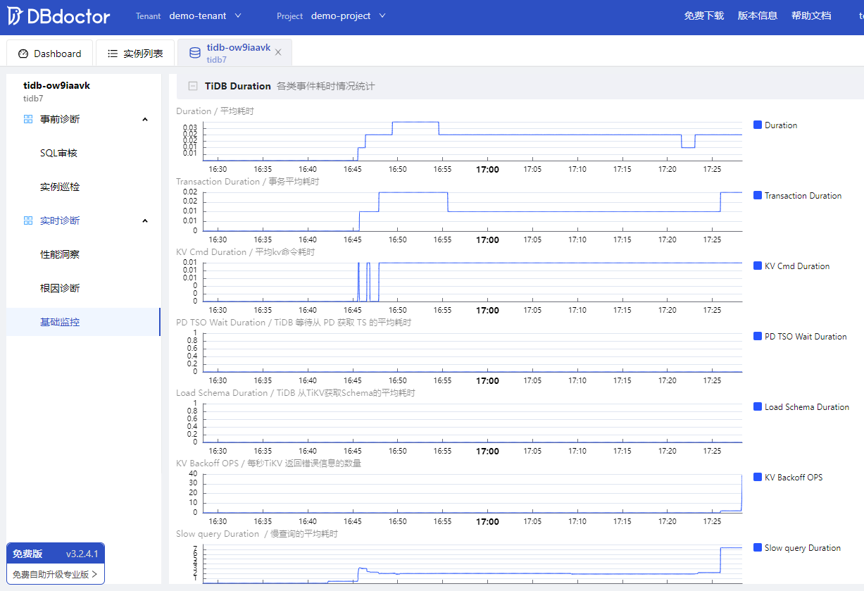Click the 事前诊断 grid icon
864x591 pixels.
click(28, 119)
